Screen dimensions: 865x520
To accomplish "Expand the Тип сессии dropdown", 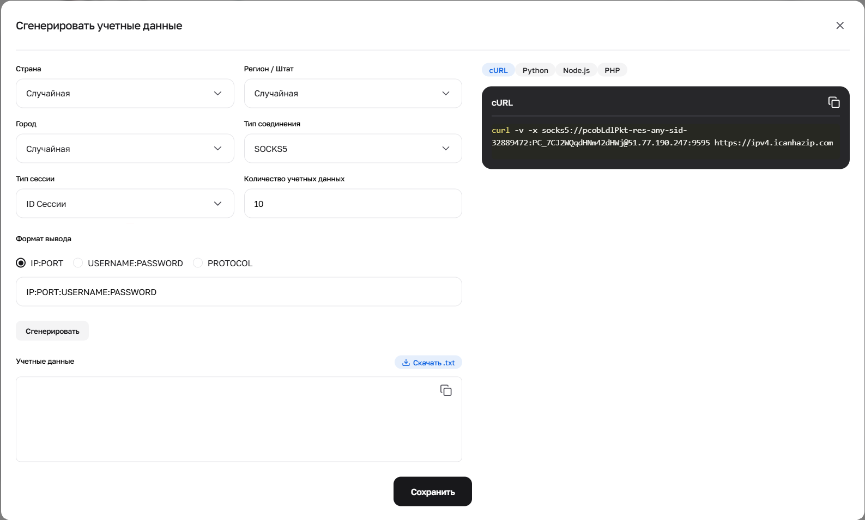I will (125, 204).
